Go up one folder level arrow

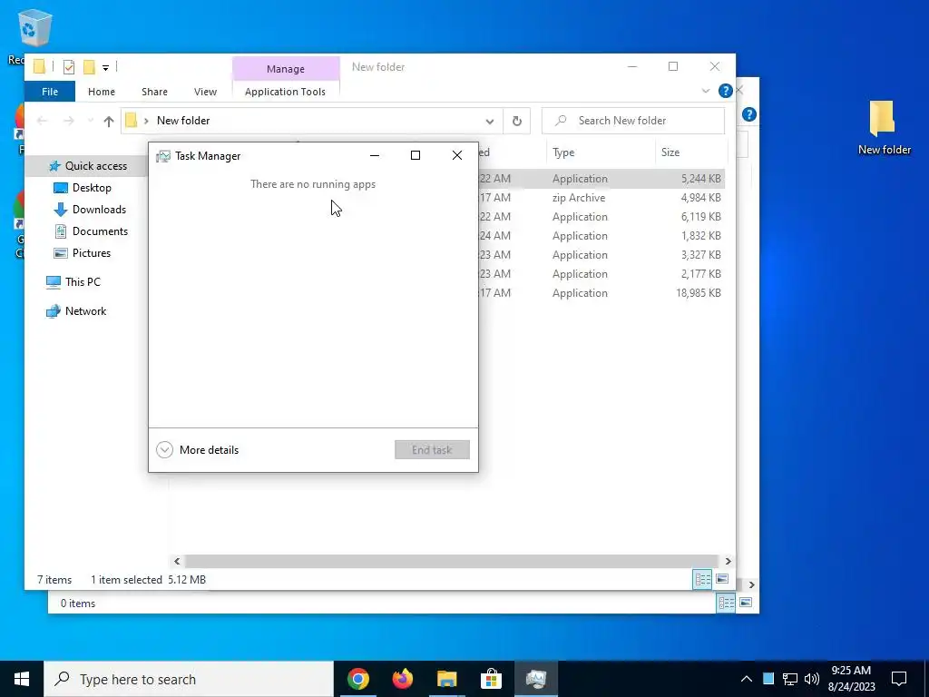coord(109,121)
